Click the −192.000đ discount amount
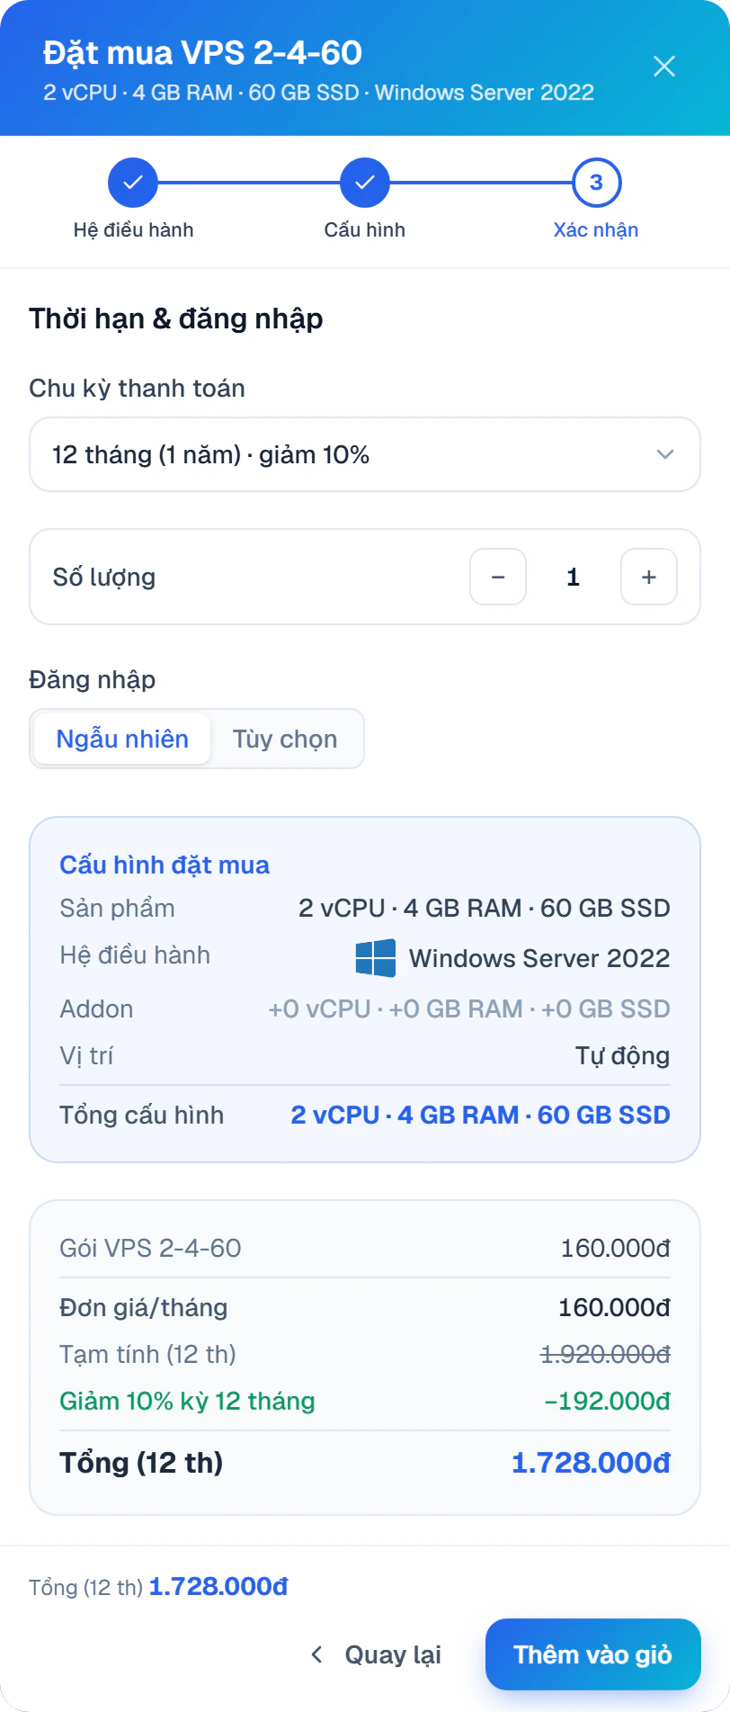Image resolution: width=730 pixels, height=1712 pixels. point(608,1401)
